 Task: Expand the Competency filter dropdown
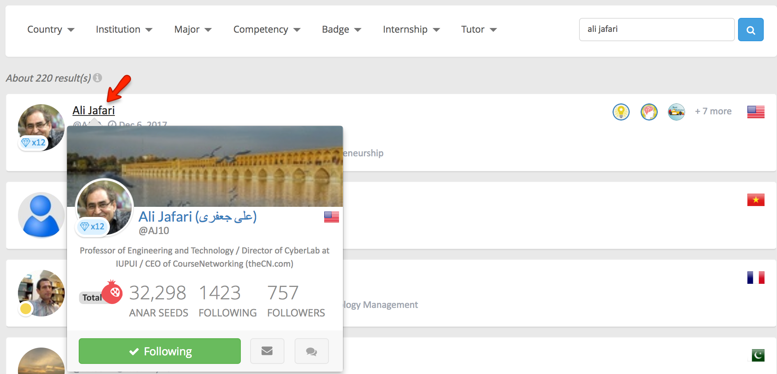click(x=267, y=30)
